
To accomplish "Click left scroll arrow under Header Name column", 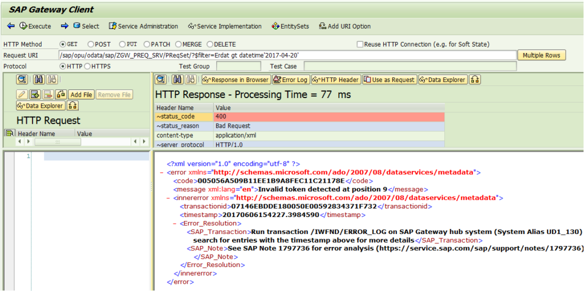I will 19,142.
